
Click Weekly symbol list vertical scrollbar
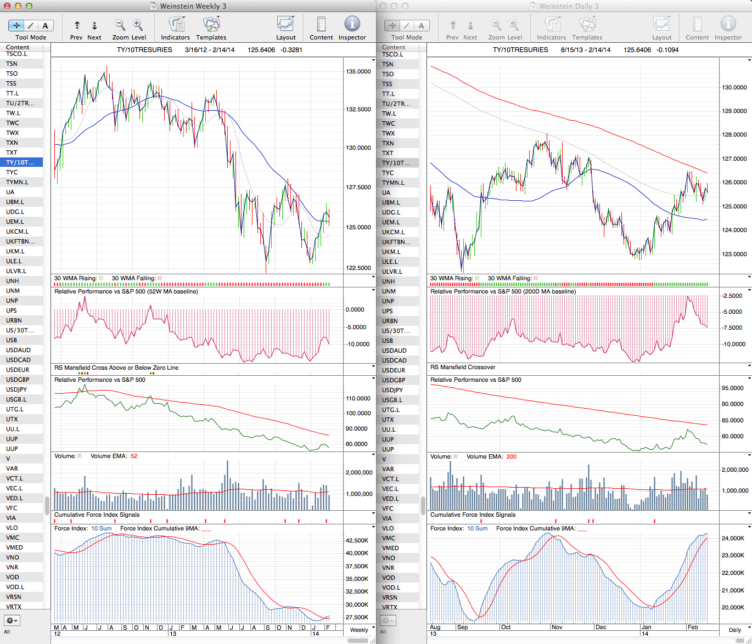47,505
